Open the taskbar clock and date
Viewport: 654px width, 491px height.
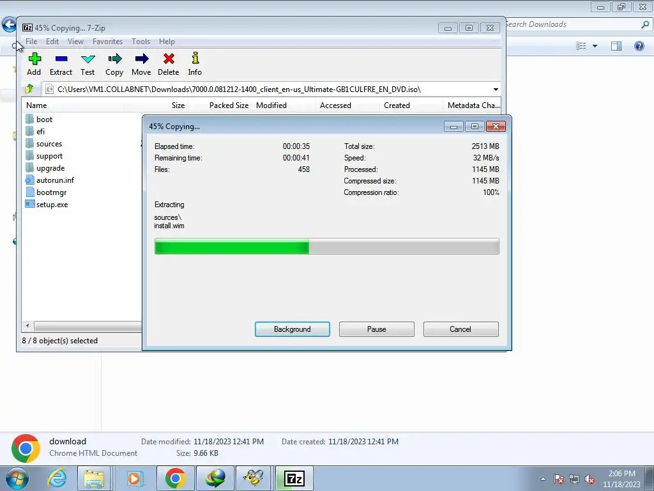coord(621,479)
